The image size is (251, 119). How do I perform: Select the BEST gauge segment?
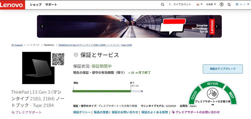coord(231,95)
